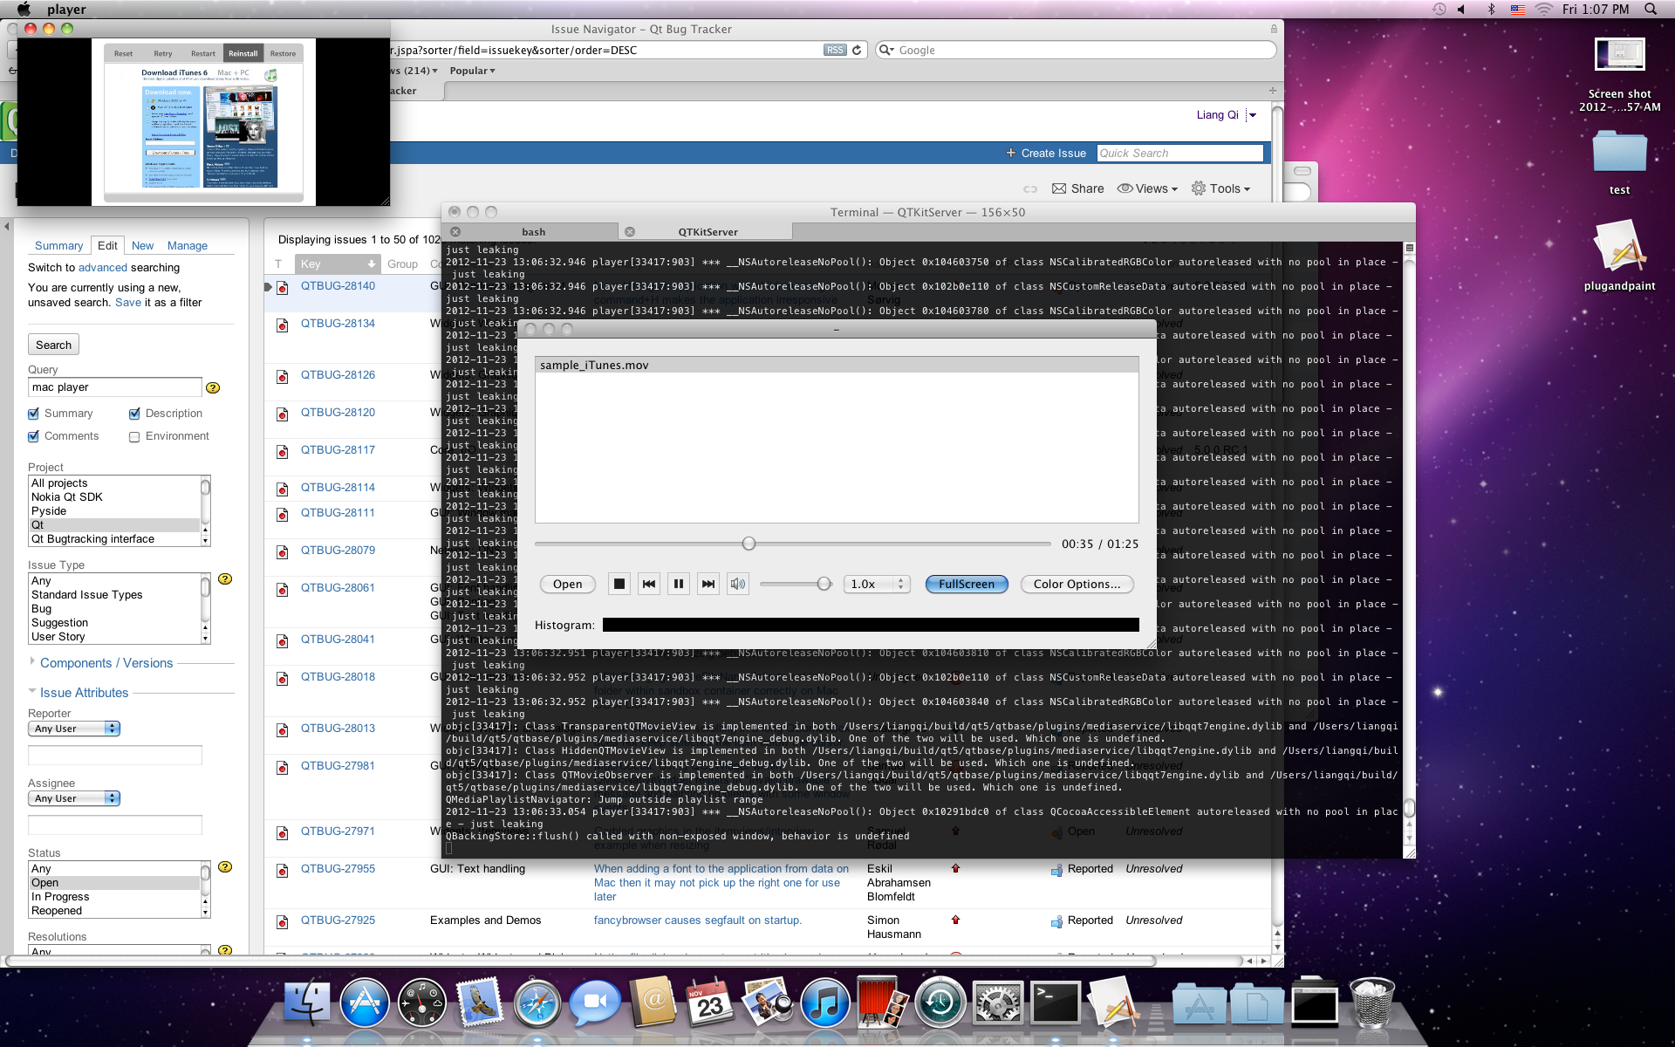Enable the Environment checkbox
The width and height of the screenshot is (1675, 1047).
click(x=134, y=437)
